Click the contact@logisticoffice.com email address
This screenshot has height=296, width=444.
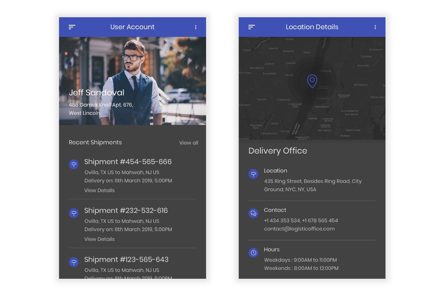(x=299, y=229)
